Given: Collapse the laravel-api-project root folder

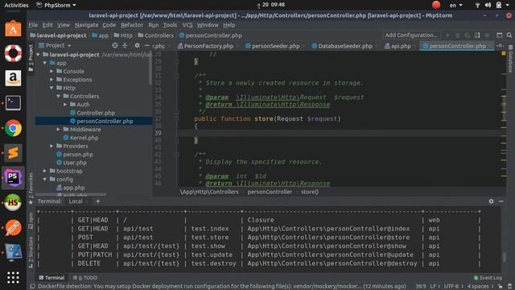Looking at the screenshot, I should coord(39,55).
